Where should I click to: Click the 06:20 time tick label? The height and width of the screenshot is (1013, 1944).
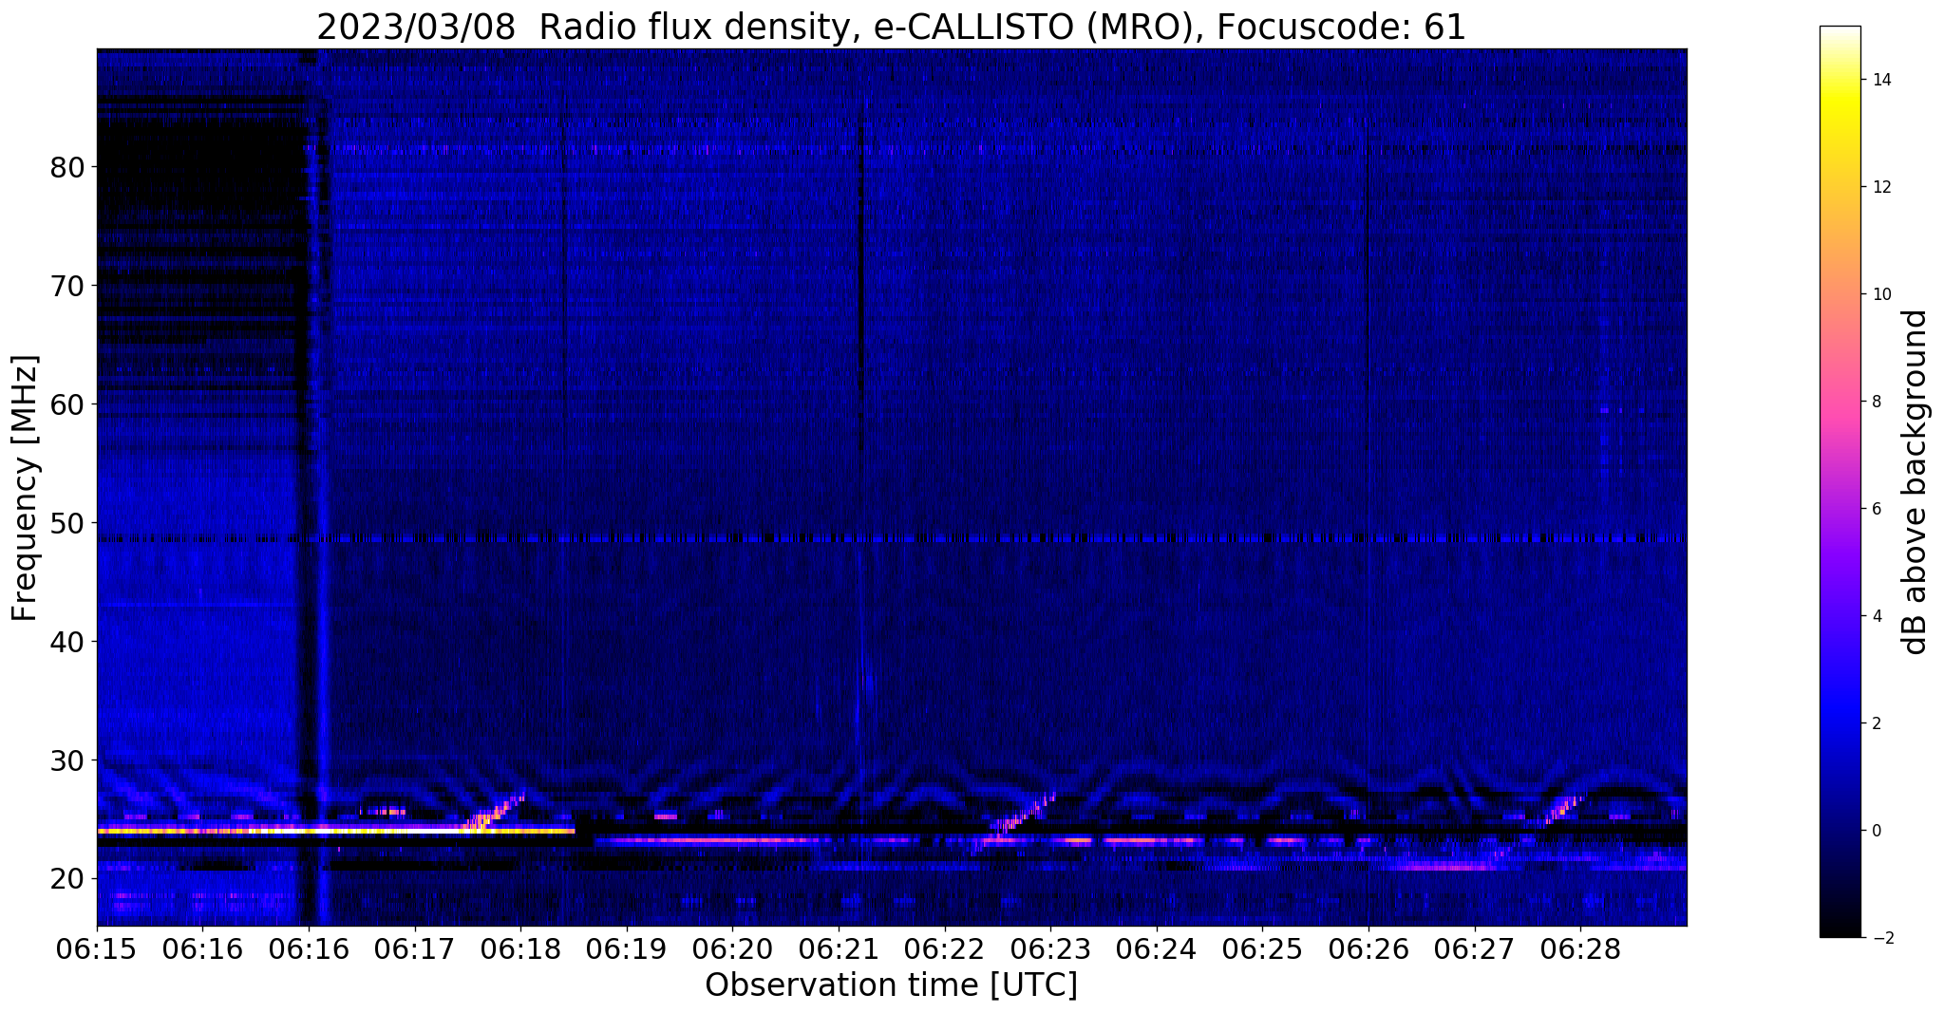732,950
